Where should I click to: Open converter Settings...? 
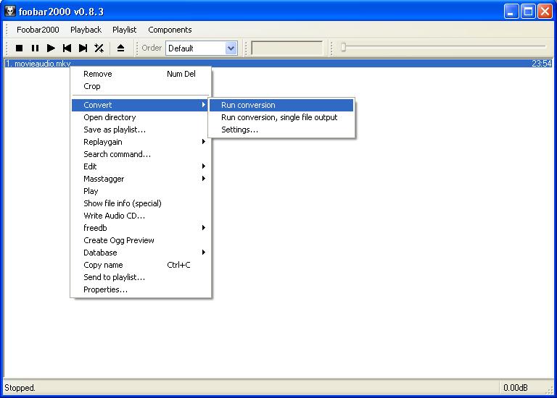281,130
